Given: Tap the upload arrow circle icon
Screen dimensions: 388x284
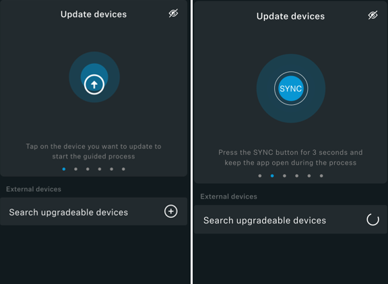Looking at the screenshot, I should point(94,85).
